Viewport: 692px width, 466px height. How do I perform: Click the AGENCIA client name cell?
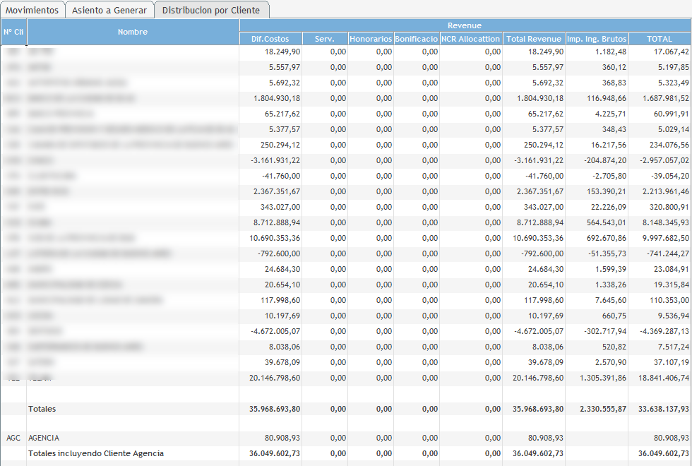(x=44, y=438)
